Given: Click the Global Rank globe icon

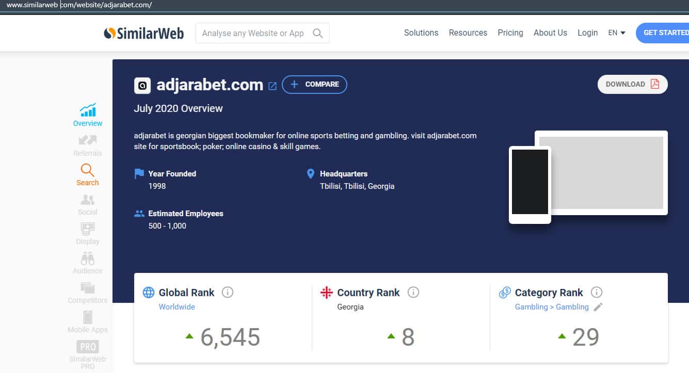Looking at the screenshot, I should pos(149,293).
